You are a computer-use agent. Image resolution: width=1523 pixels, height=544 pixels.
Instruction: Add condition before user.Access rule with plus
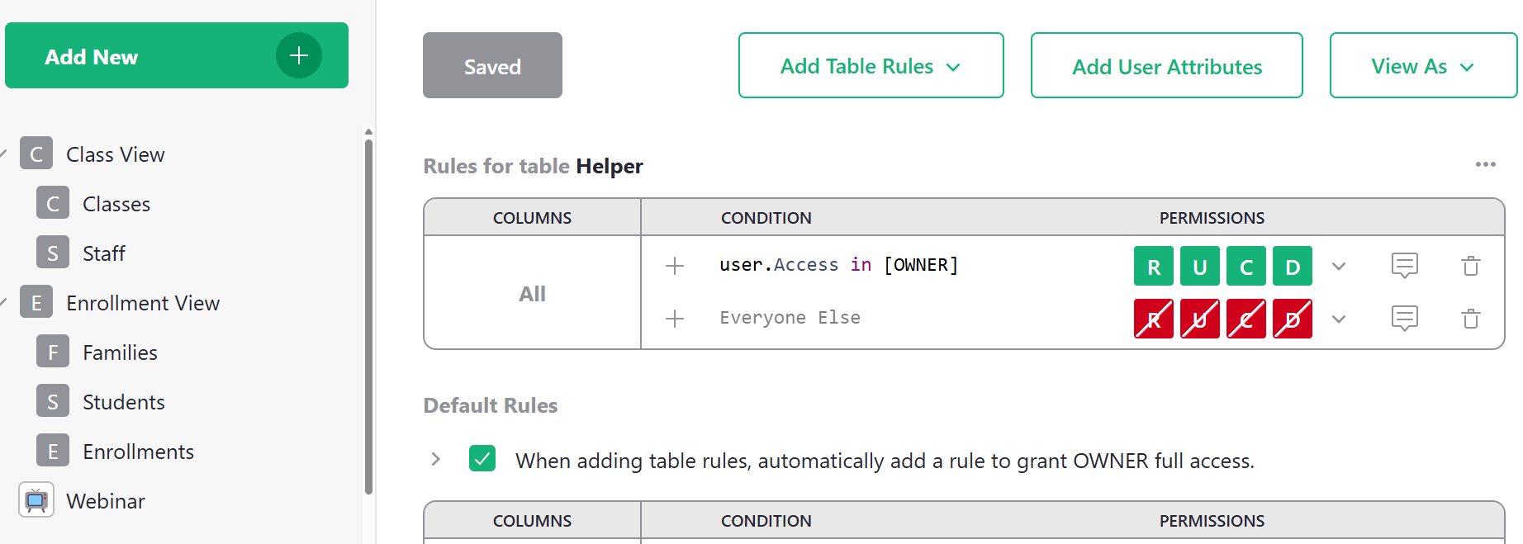tap(675, 266)
